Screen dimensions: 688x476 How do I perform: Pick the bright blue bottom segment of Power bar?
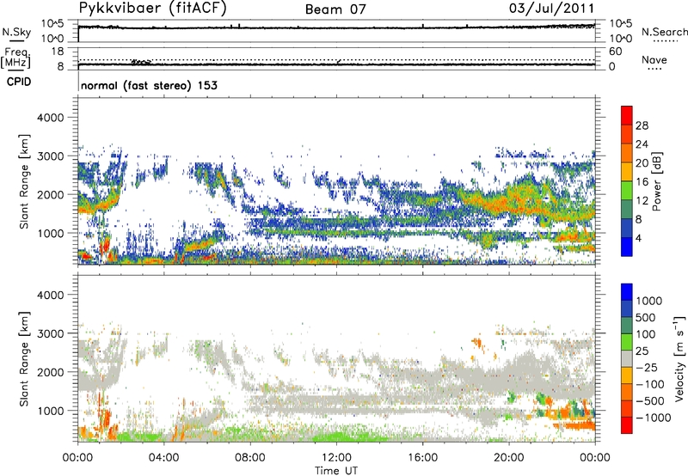click(627, 247)
